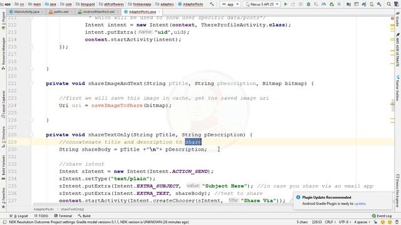The height and width of the screenshot is (225, 401).
Task: Open the Project tool window
Action: tap(3, 21)
